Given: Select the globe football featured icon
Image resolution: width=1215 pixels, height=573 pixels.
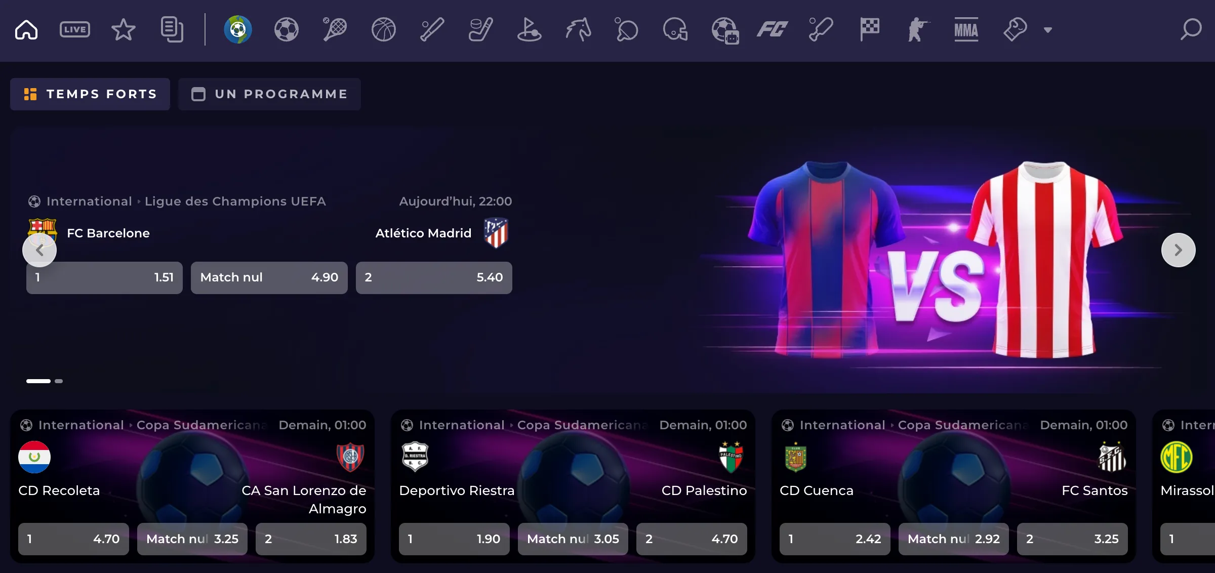Looking at the screenshot, I should click(238, 29).
